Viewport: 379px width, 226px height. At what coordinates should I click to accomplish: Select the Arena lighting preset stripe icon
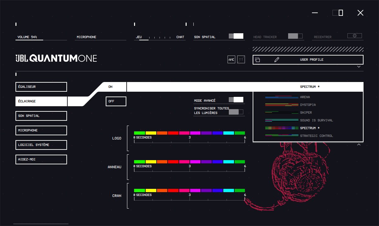pyautogui.click(x=282, y=97)
